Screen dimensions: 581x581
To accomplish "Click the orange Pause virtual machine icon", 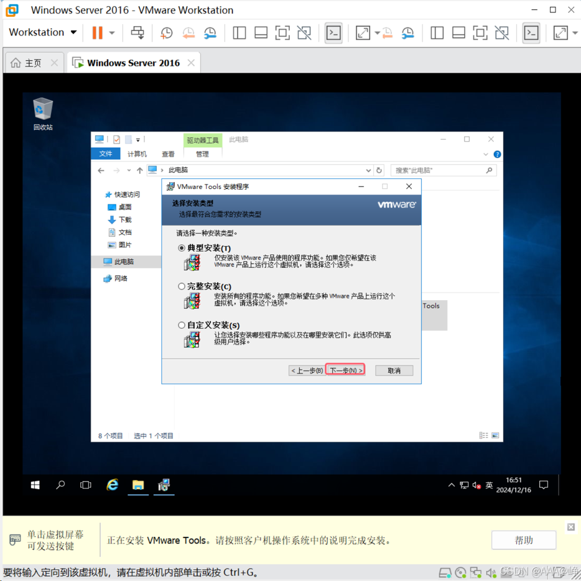I will coord(97,32).
